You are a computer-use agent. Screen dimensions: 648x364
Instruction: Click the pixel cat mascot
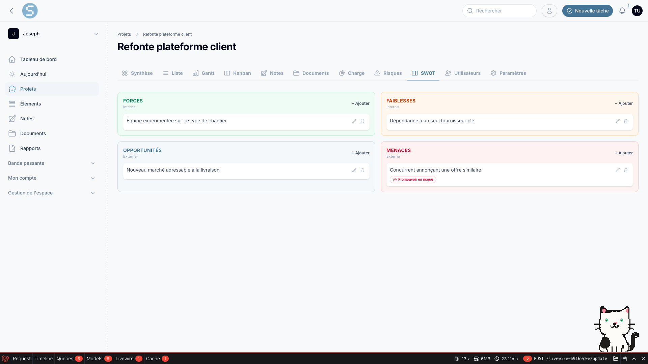(616, 329)
